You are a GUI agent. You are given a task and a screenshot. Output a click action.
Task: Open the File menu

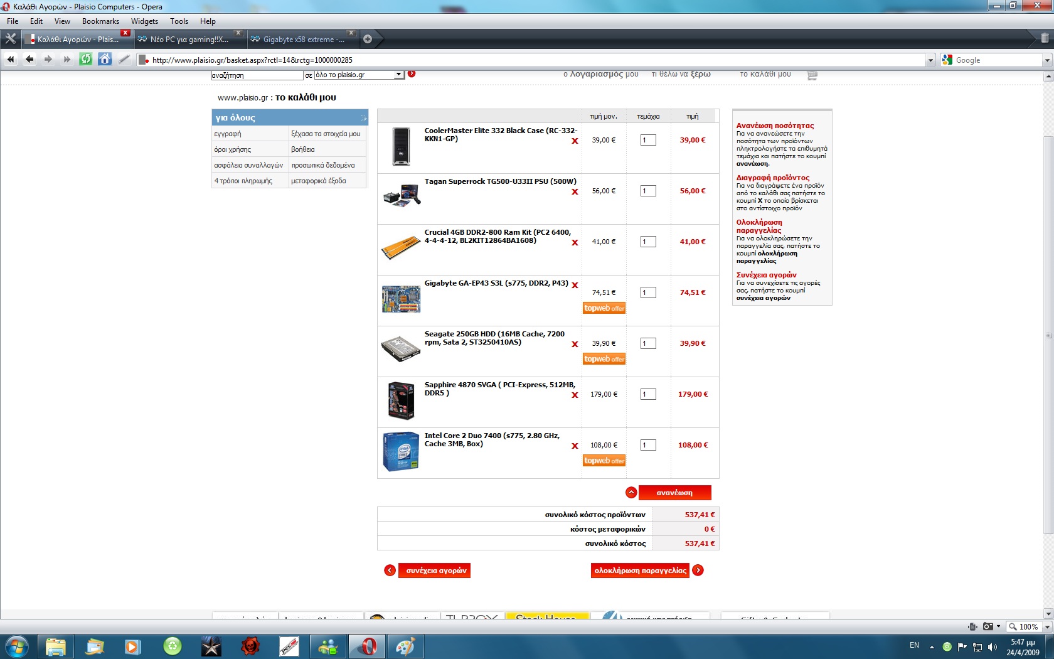pyautogui.click(x=13, y=21)
